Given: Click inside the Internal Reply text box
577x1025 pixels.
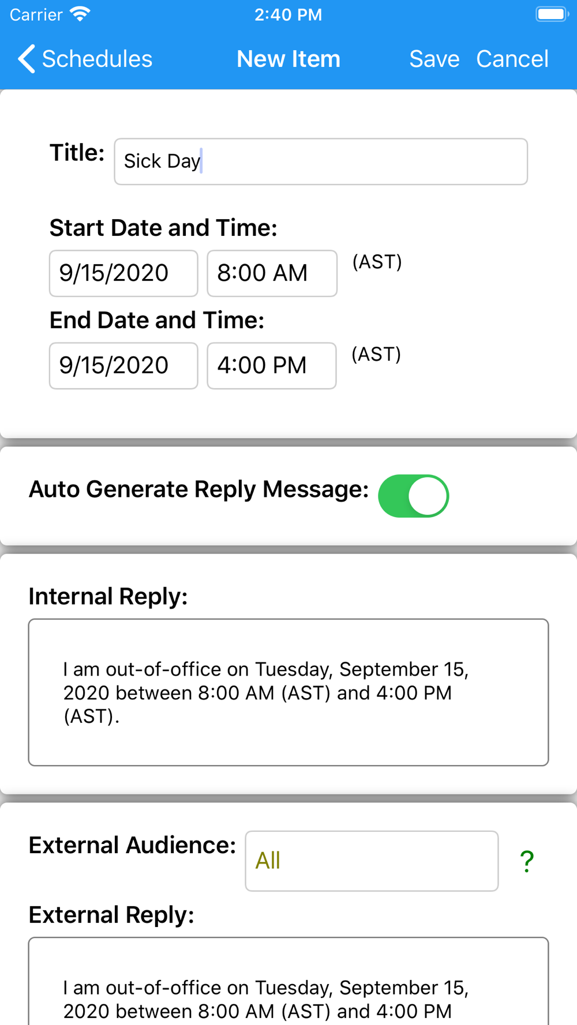Looking at the screenshot, I should (288, 692).
